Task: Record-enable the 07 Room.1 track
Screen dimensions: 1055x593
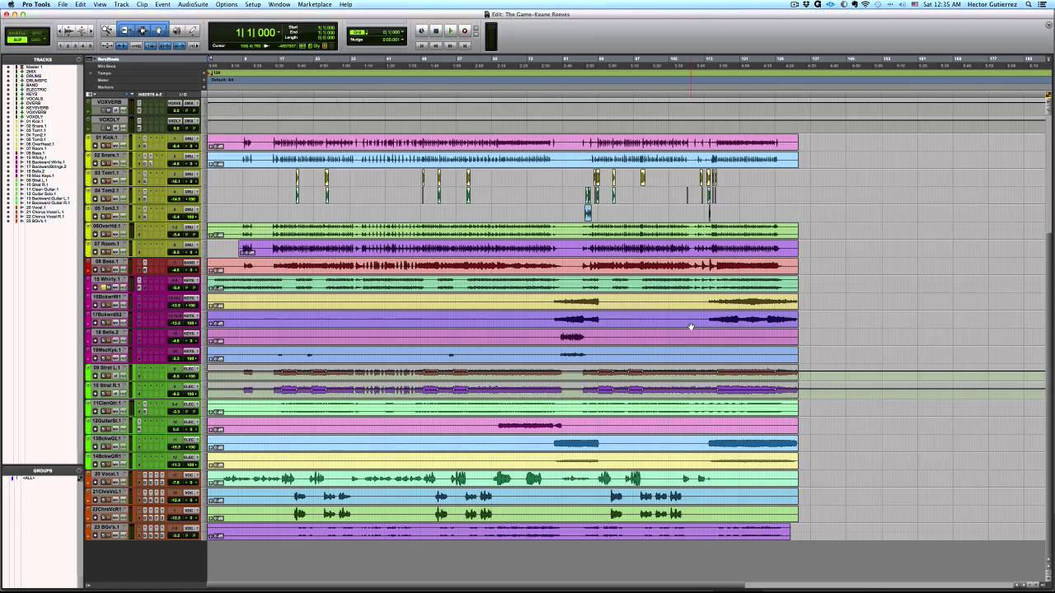Action: [x=95, y=252]
